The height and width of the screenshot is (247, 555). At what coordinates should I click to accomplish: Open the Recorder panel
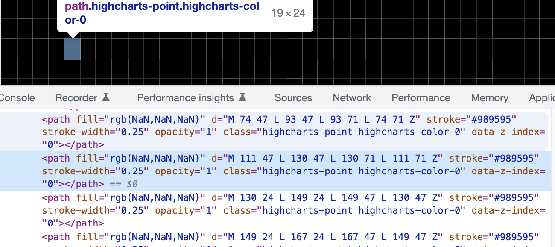pyautogui.click(x=77, y=97)
